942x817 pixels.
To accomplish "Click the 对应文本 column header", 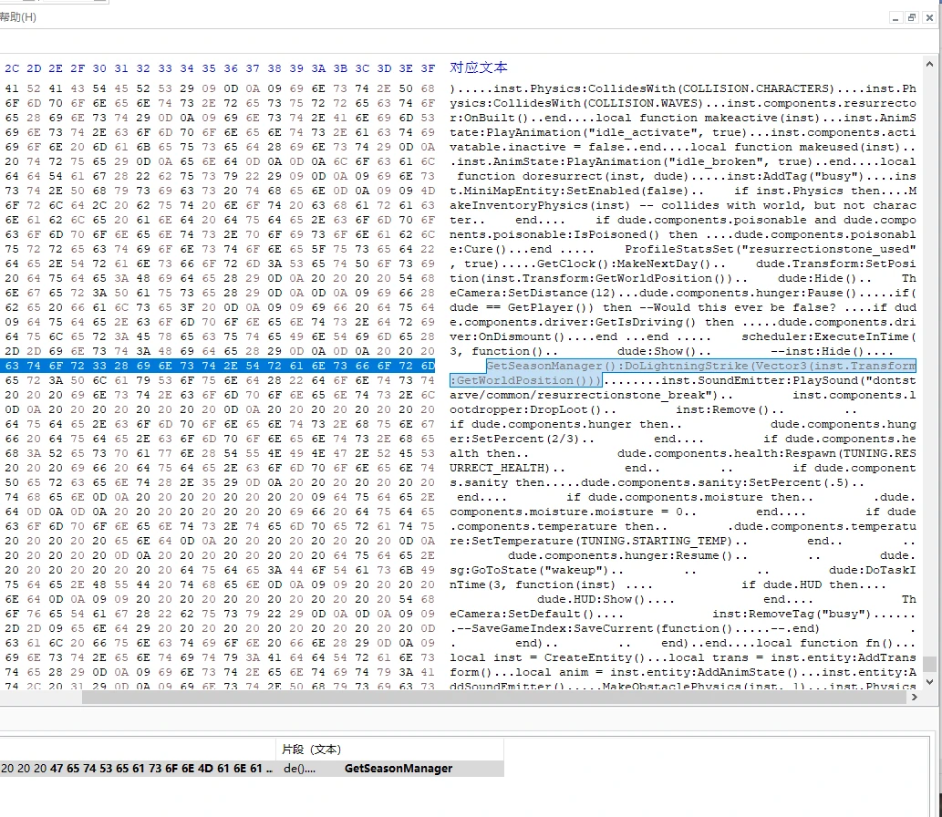I will pos(479,67).
